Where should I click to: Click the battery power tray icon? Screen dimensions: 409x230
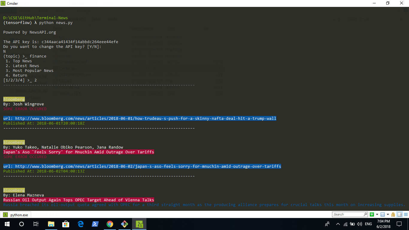tap(352, 224)
